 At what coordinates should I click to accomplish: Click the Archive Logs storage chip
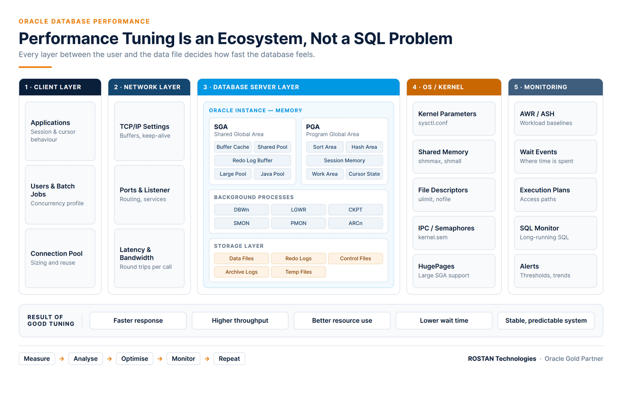(x=241, y=272)
